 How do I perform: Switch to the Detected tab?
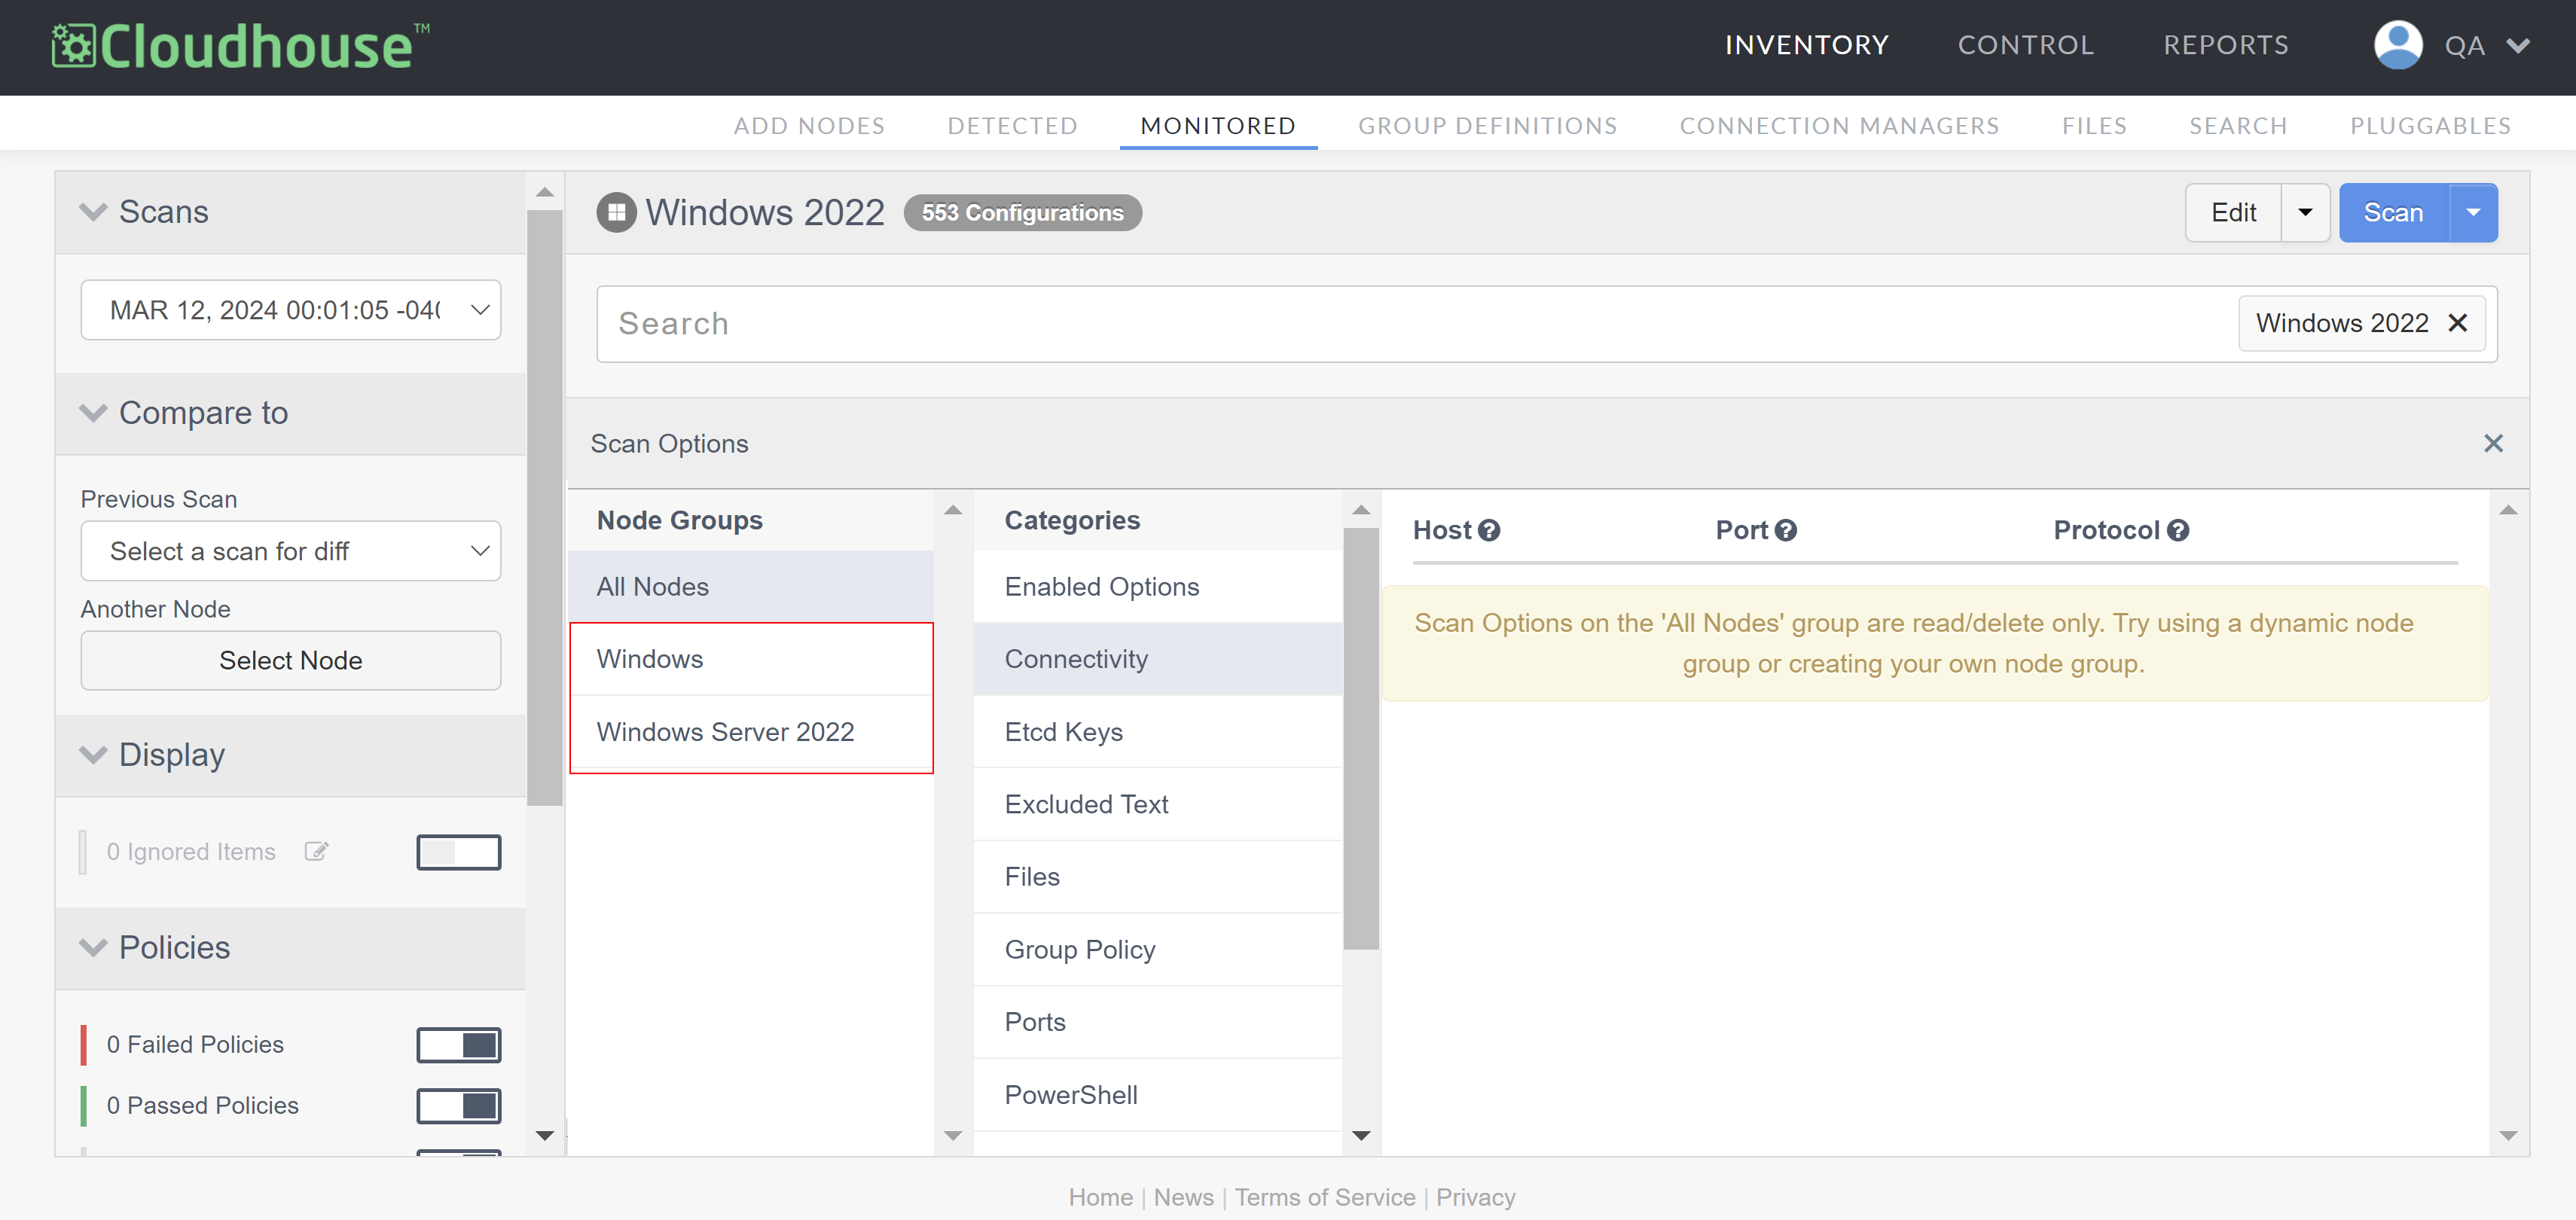click(x=1012, y=125)
